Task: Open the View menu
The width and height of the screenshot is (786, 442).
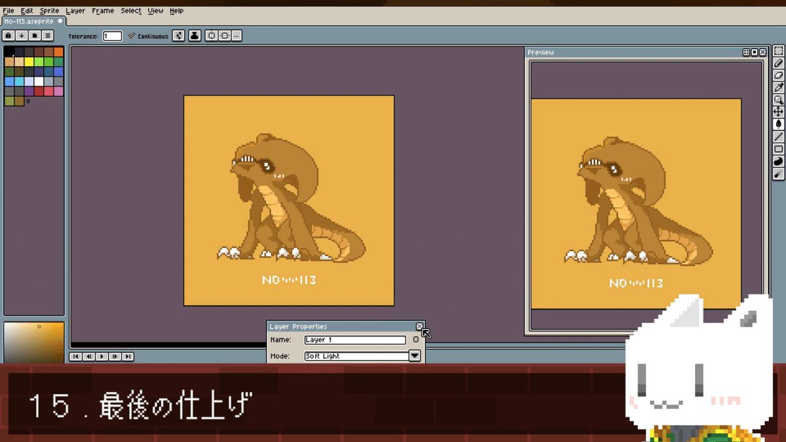Action: [156, 10]
